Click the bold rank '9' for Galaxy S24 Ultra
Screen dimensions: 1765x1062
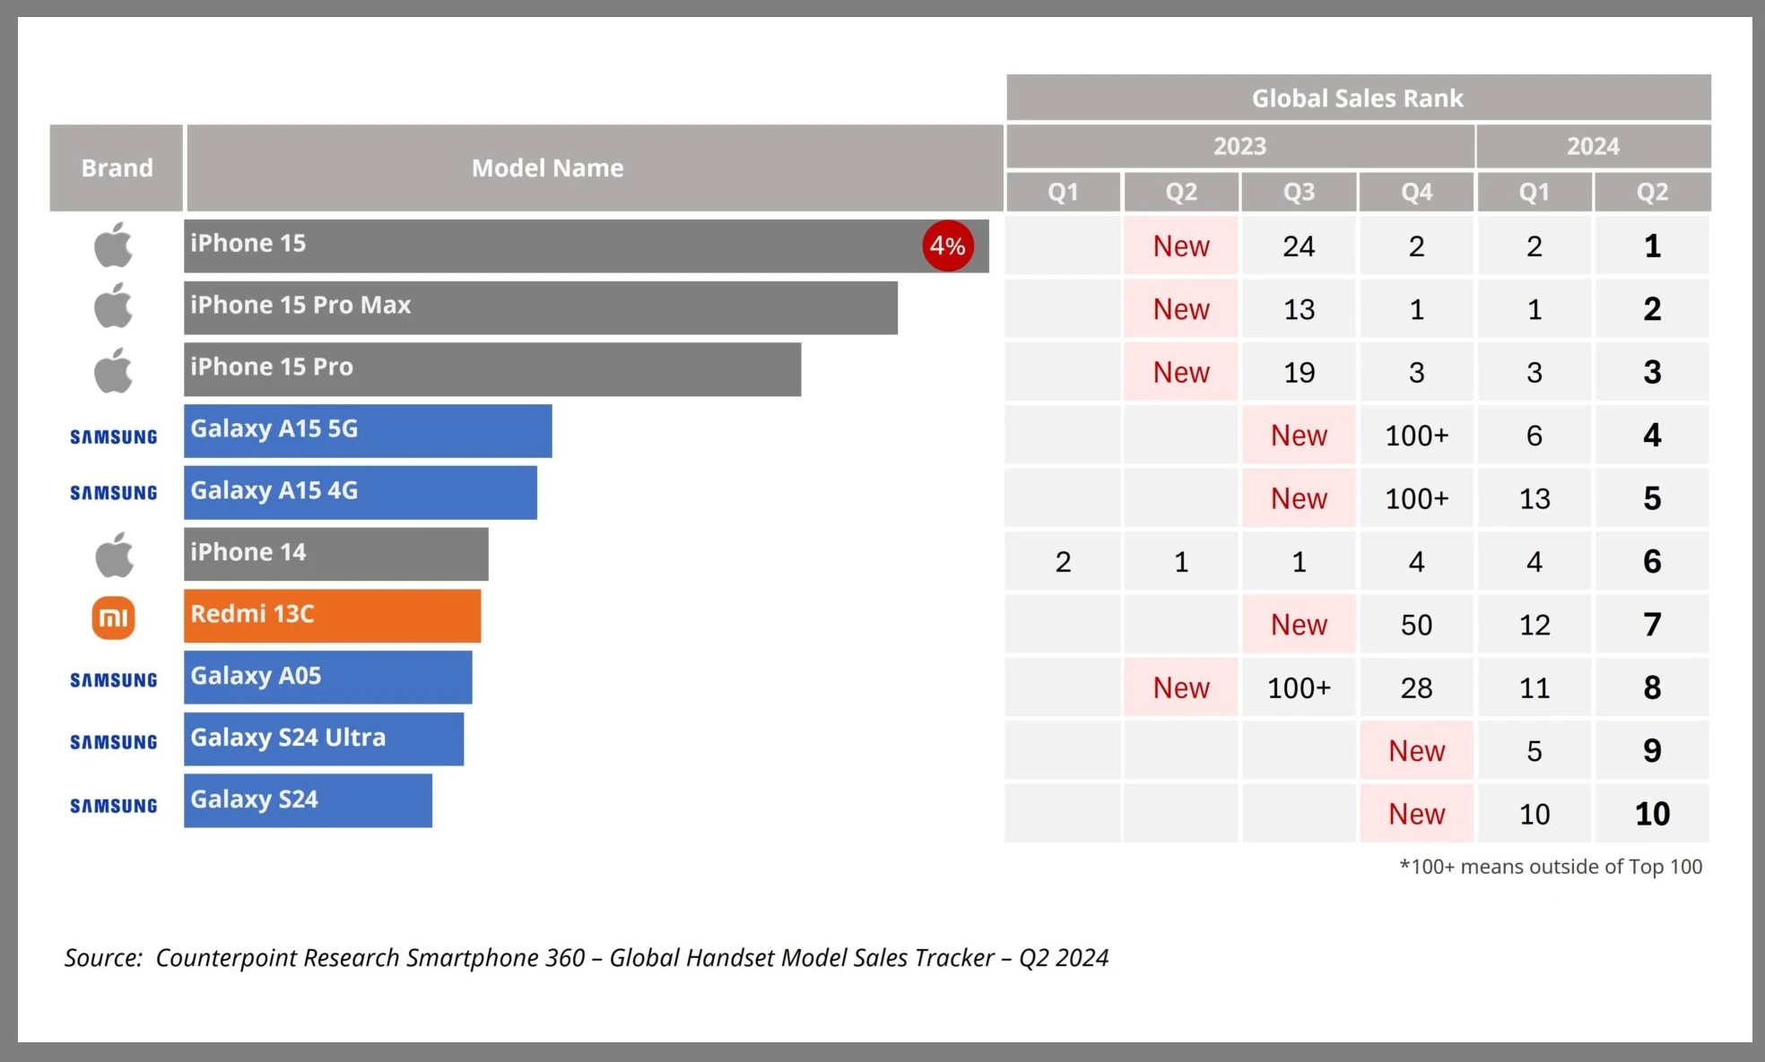(x=1653, y=750)
